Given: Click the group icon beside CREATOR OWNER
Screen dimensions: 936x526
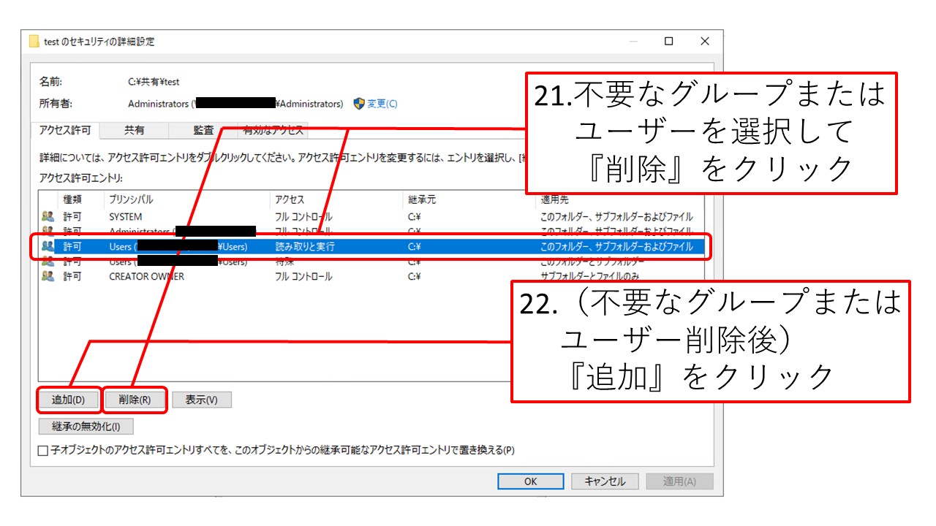Looking at the screenshot, I should [x=48, y=276].
